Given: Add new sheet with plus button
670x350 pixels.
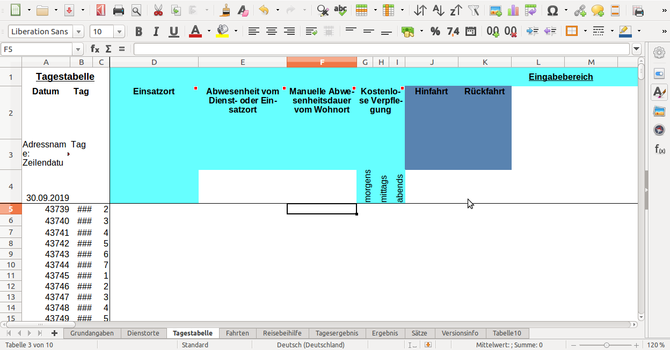Looking at the screenshot, I should tap(54, 333).
